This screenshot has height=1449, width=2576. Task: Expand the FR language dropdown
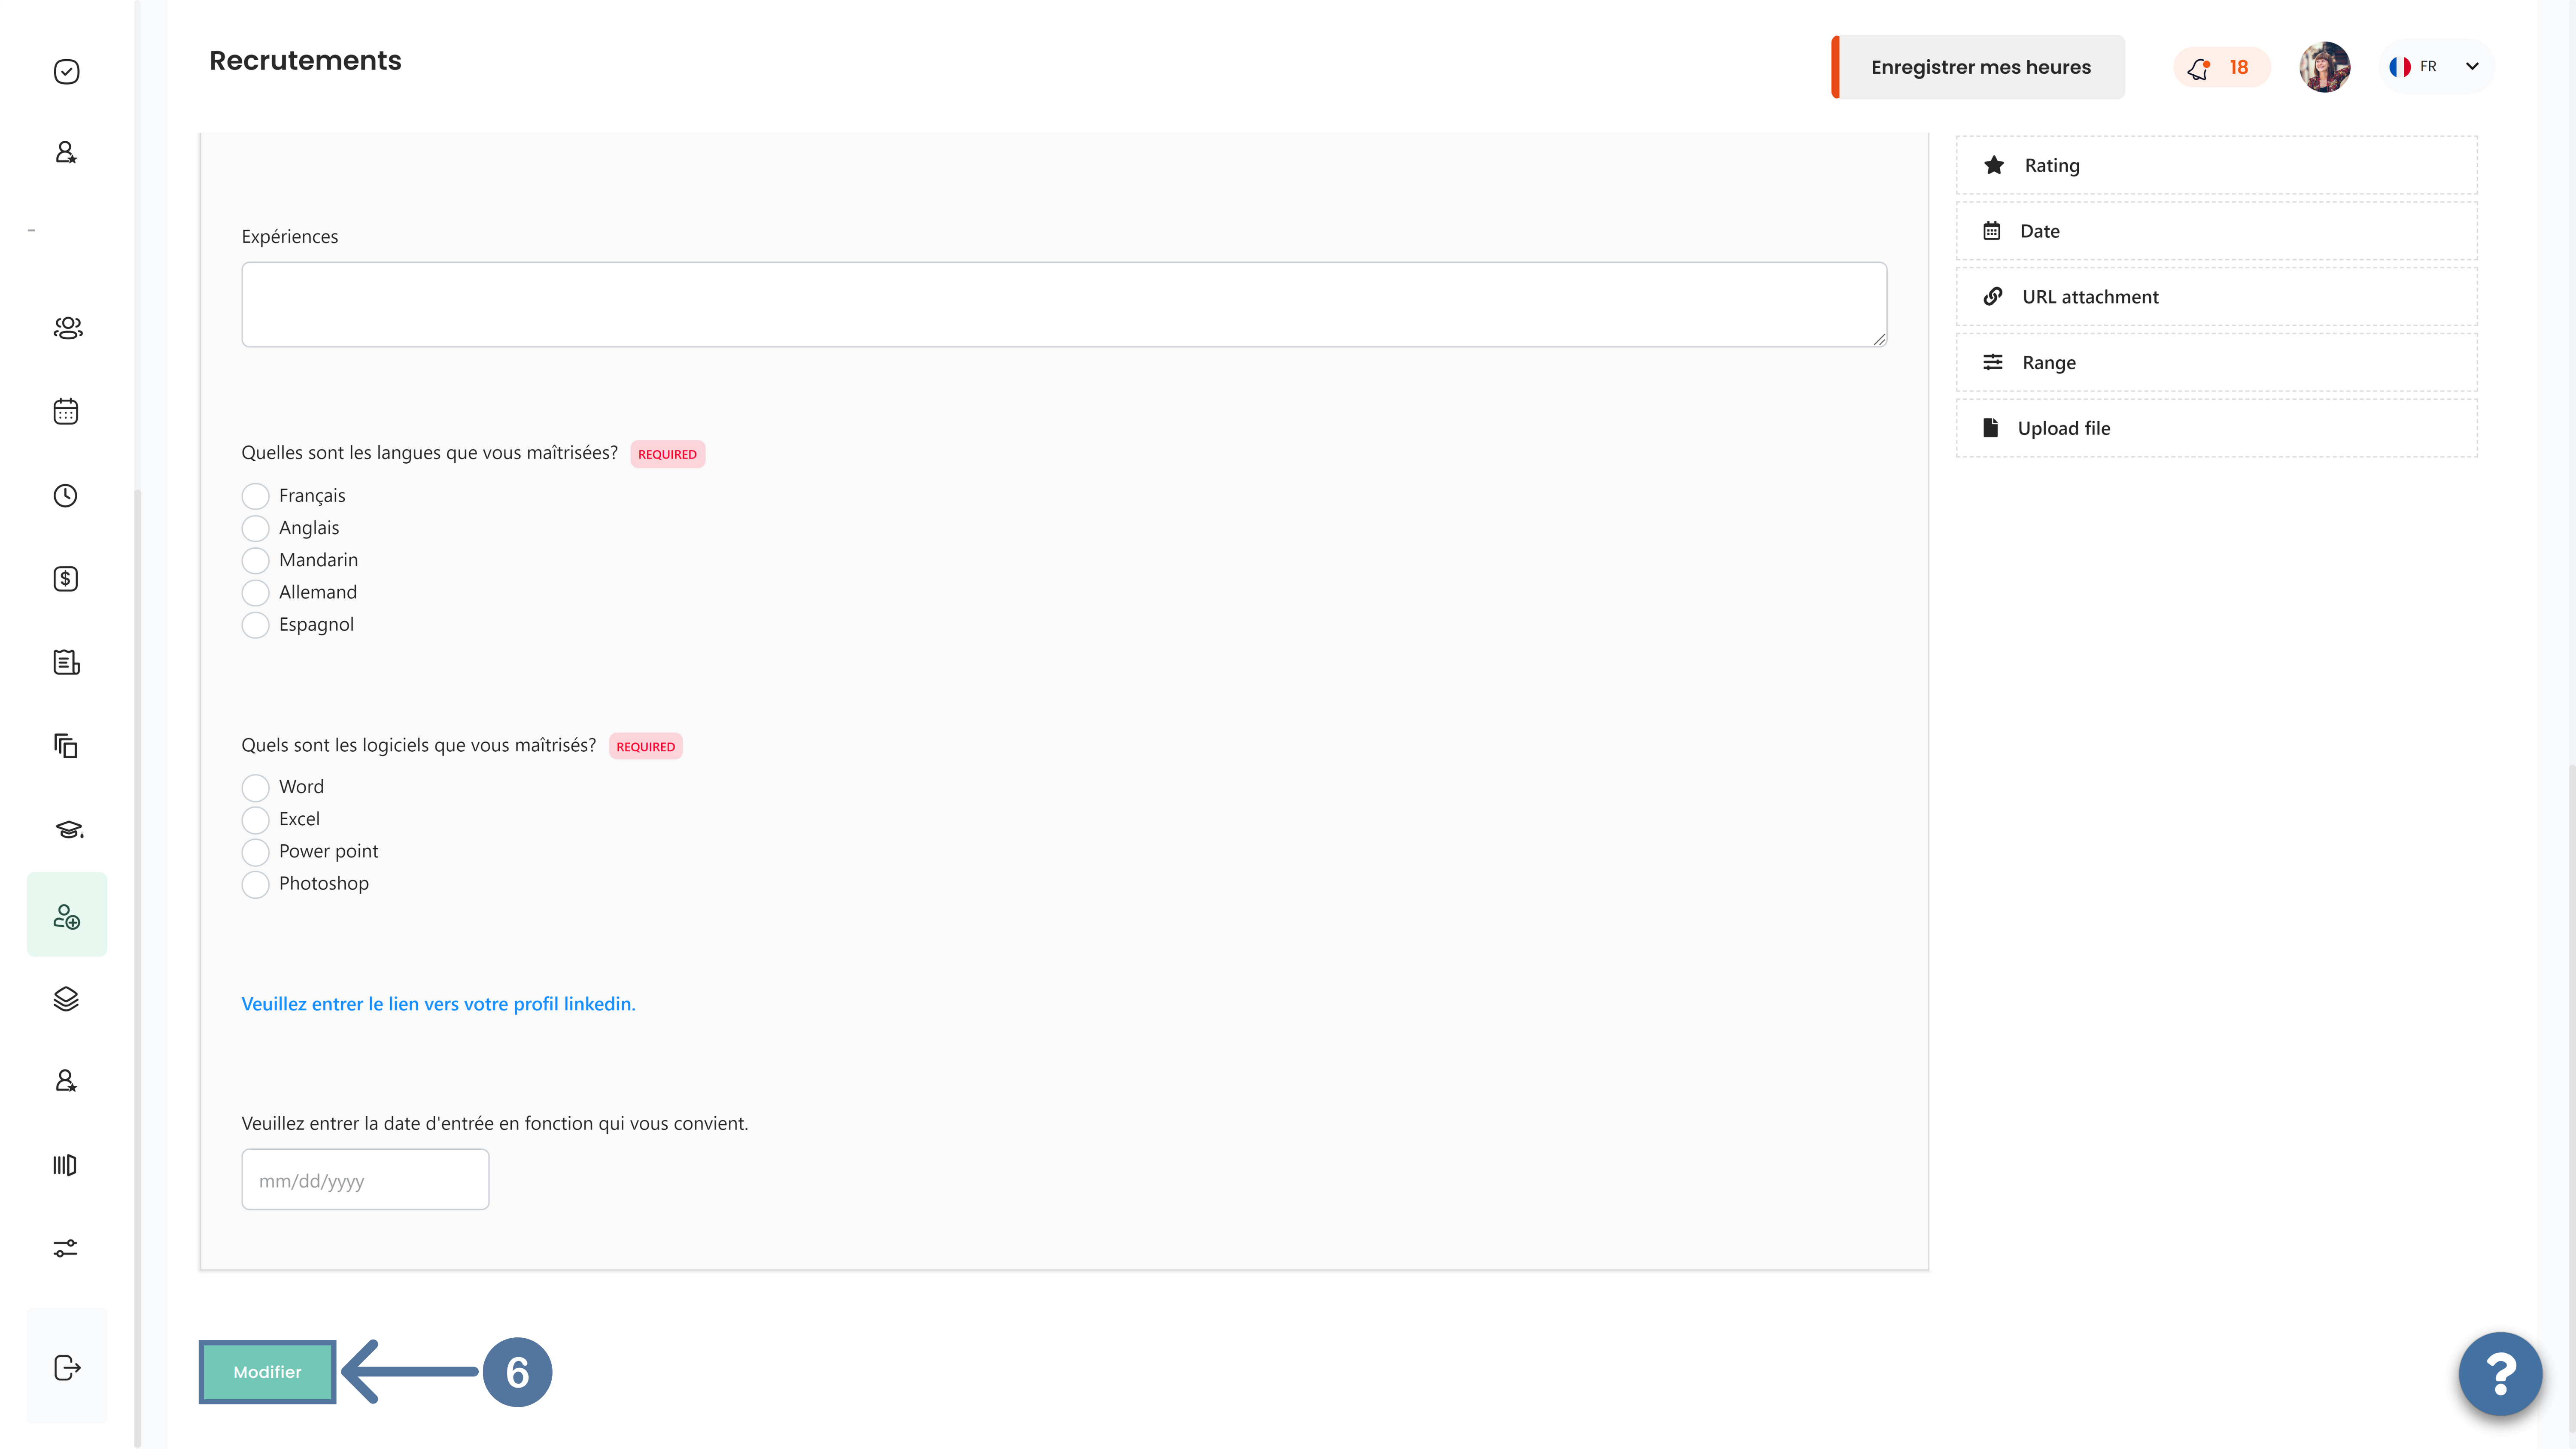pyautogui.click(x=2436, y=67)
